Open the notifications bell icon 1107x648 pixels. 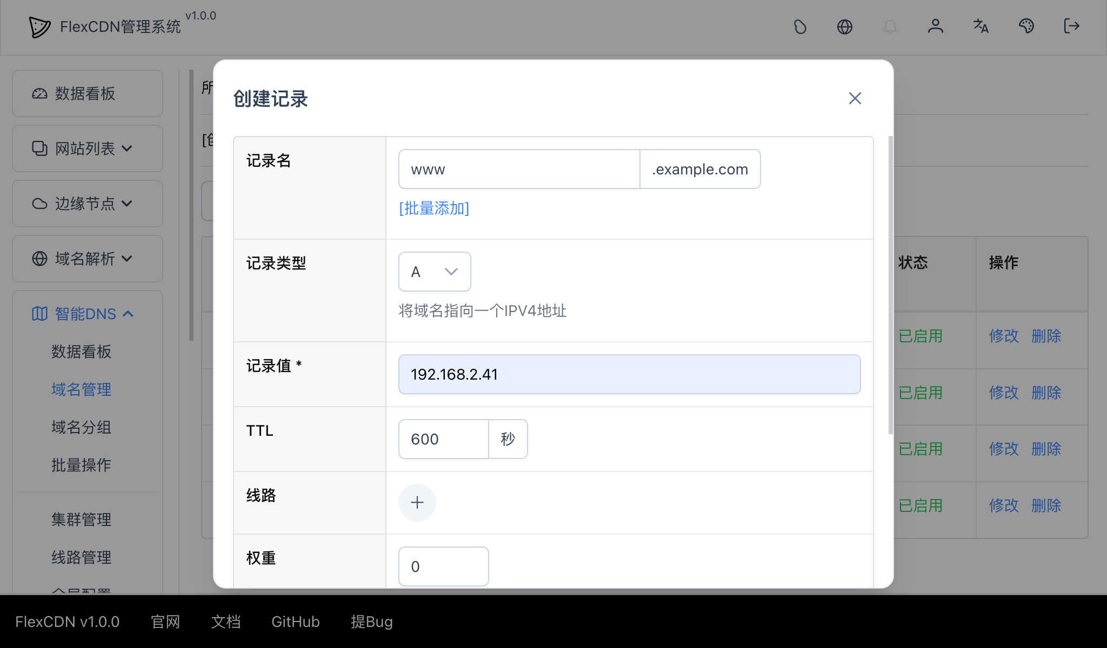pyautogui.click(x=891, y=26)
